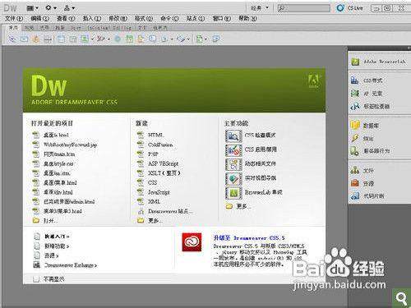The image size is (411, 308).
Task: Click the search input field in top bar
Action: coord(303,8)
